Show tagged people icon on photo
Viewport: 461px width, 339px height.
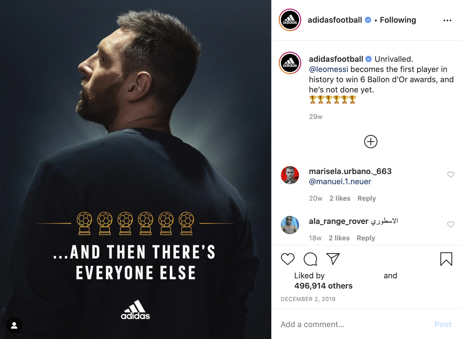coord(14,325)
